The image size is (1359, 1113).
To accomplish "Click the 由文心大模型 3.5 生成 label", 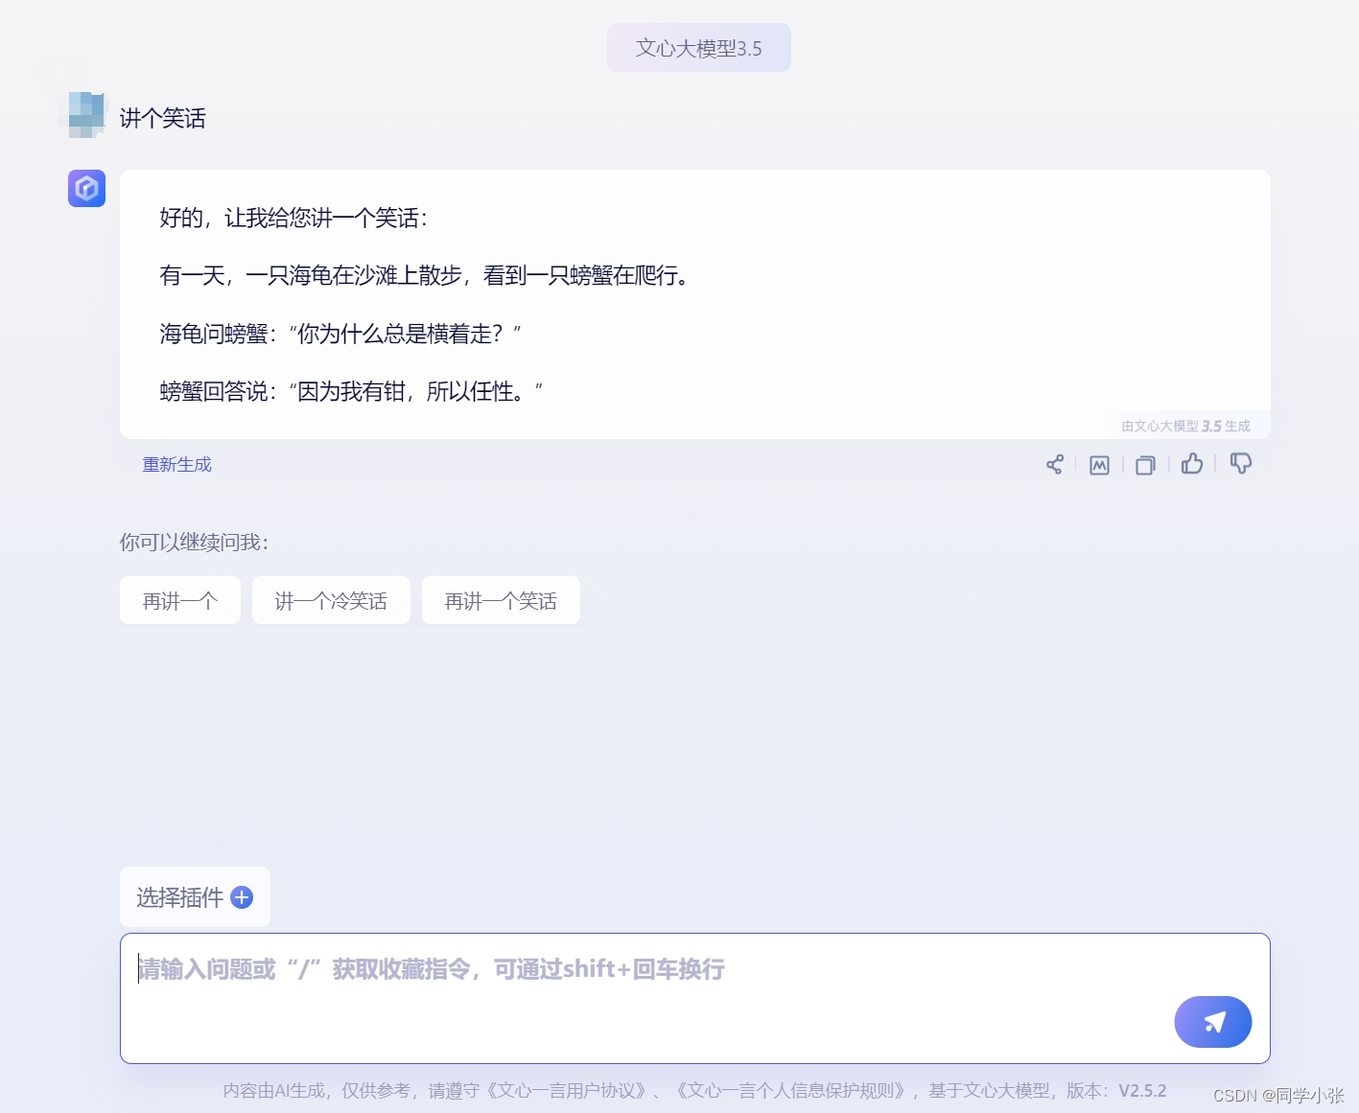I will click(x=1185, y=426).
